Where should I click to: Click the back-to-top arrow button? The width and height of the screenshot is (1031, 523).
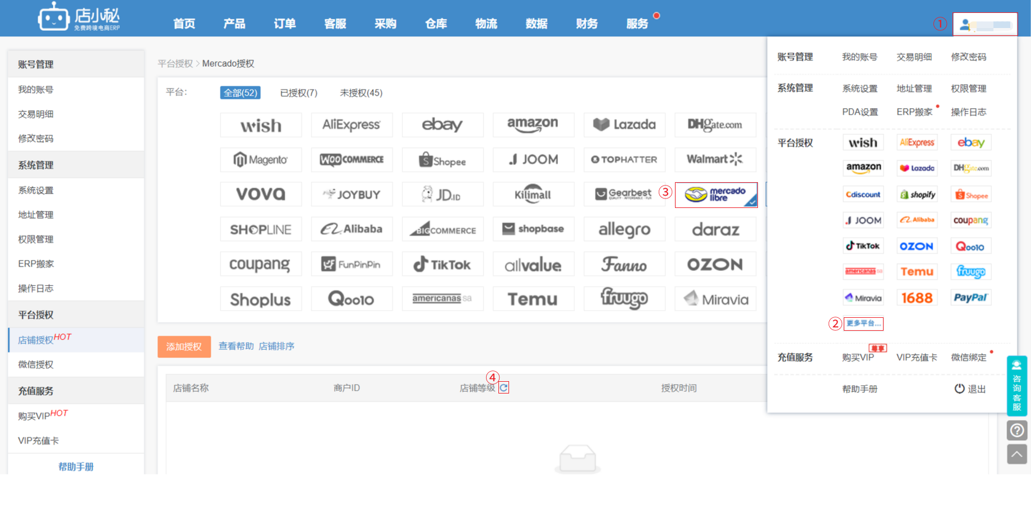pyautogui.click(x=1017, y=454)
